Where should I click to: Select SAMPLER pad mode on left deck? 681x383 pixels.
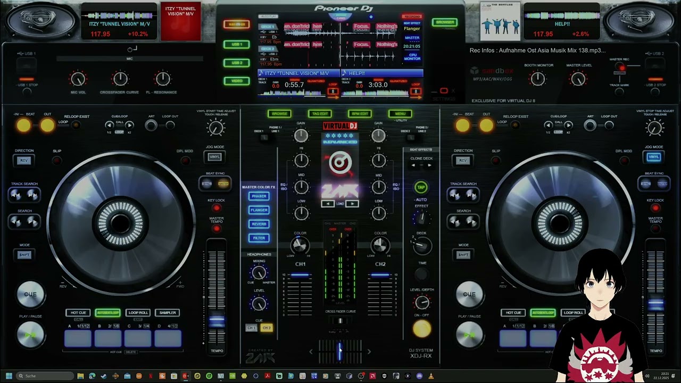point(168,313)
